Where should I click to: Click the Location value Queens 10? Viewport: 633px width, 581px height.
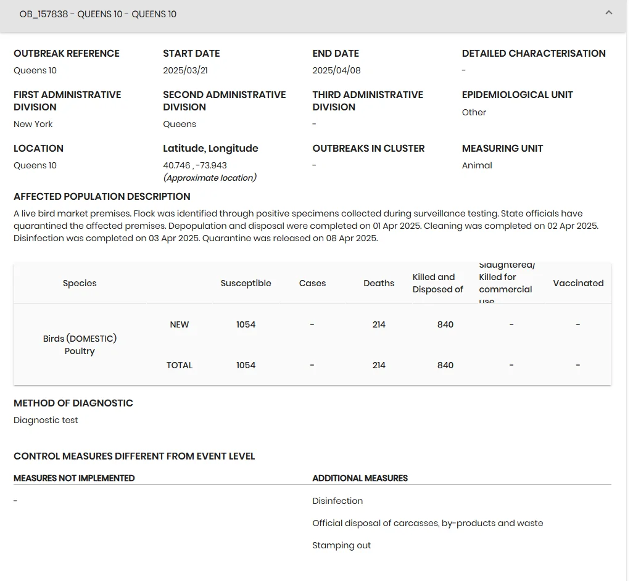tap(35, 165)
